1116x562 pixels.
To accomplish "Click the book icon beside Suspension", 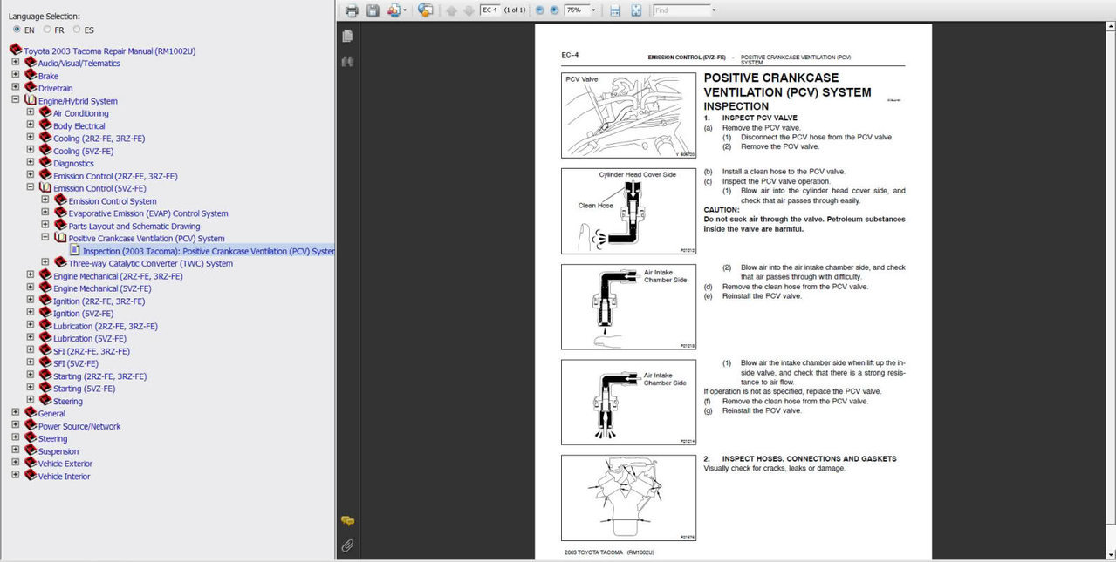I will [31, 451].
